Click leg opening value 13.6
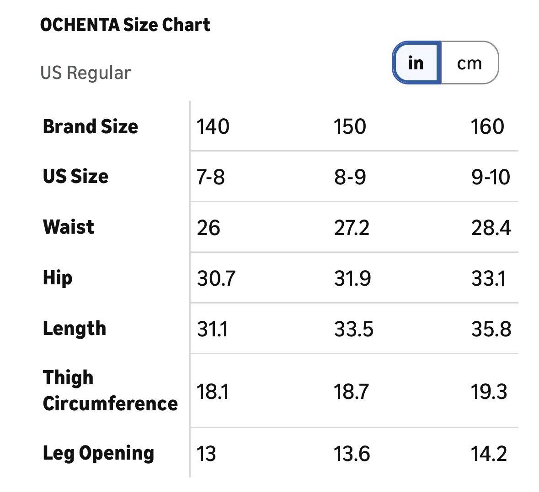The height and width of the screenshot is (492, 539). pos(352,454)
